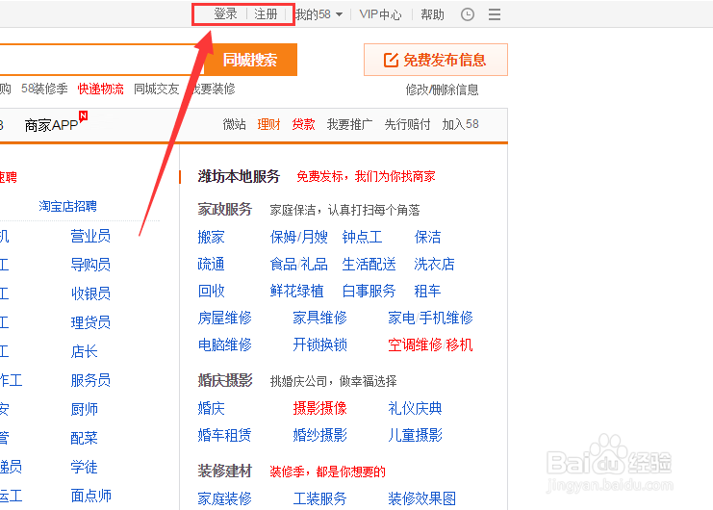Open the 装修效果图 link
The height and width of the screenshot is (510, 713).
422,498
